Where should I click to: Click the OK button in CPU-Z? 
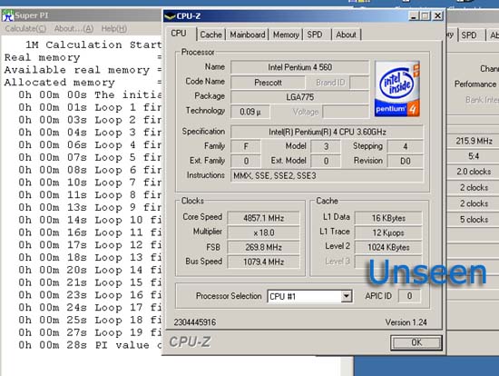click(x=416, y=342)
